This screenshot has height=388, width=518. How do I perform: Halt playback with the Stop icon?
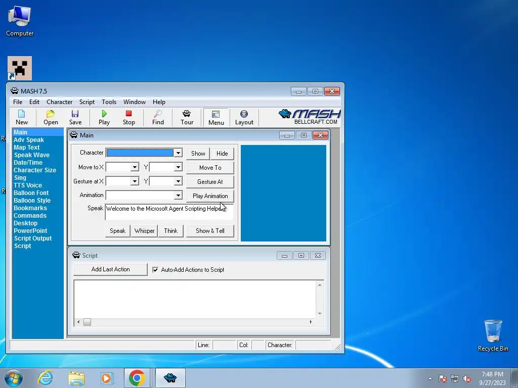click(128, 117)
